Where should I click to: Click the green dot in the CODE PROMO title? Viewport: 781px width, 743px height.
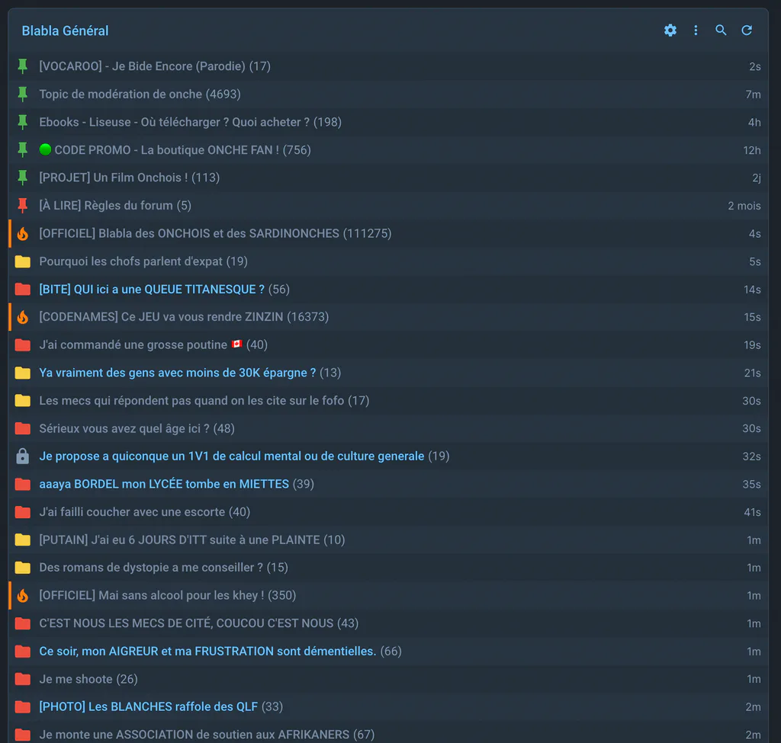pyautogui.click(x=45, y=149)
